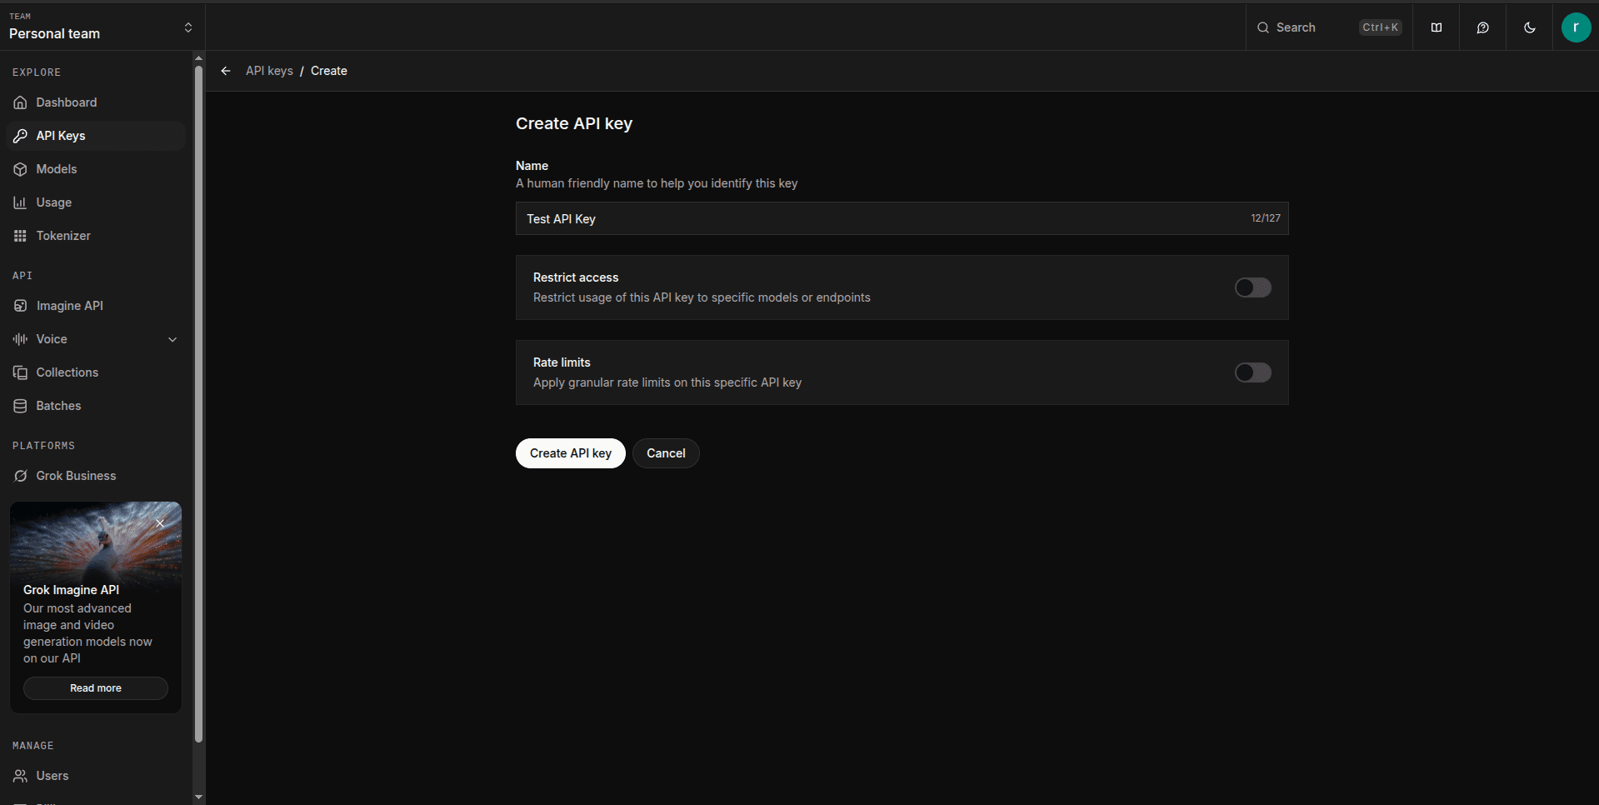Open the docs book icon in header
The width and height of the screenshot is (1599, 805).
[x=1437, y=27]
